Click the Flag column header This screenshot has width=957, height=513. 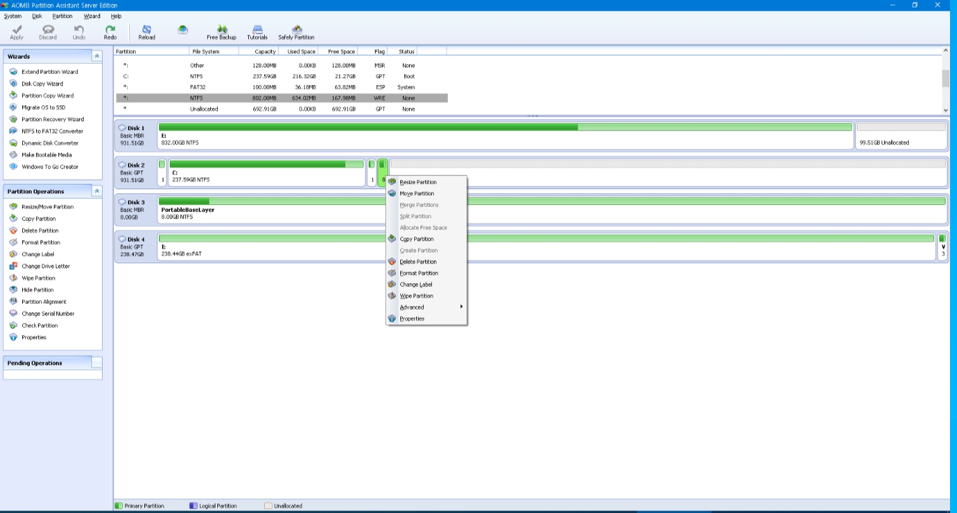click(x=374, y=51)
